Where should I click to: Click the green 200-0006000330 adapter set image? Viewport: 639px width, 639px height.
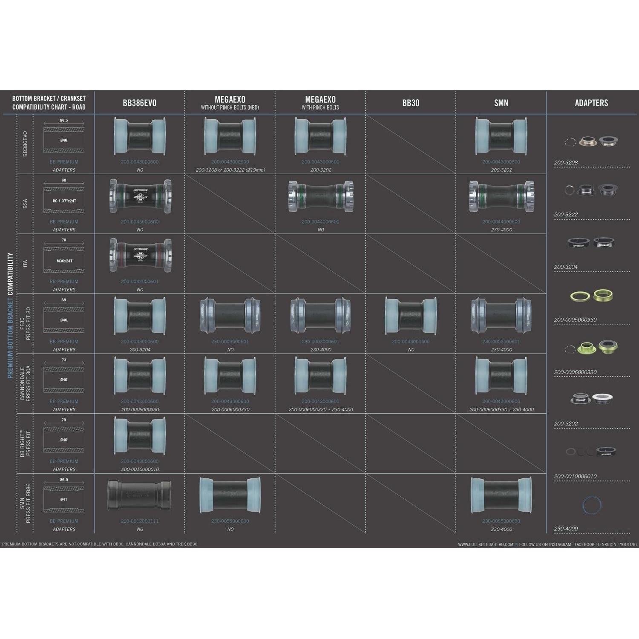(591, 347)
